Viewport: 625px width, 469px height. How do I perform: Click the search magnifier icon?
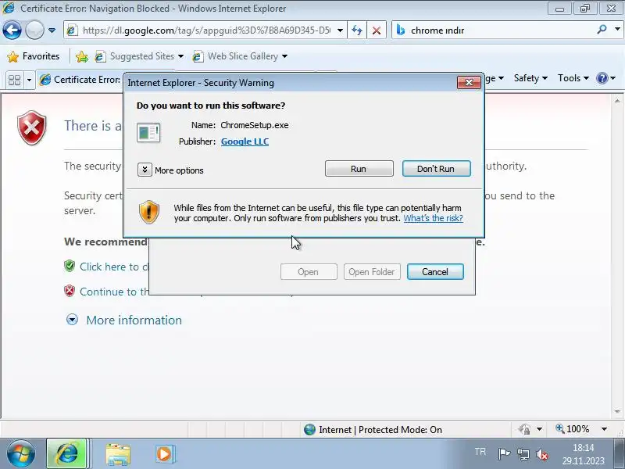[602, 30]
